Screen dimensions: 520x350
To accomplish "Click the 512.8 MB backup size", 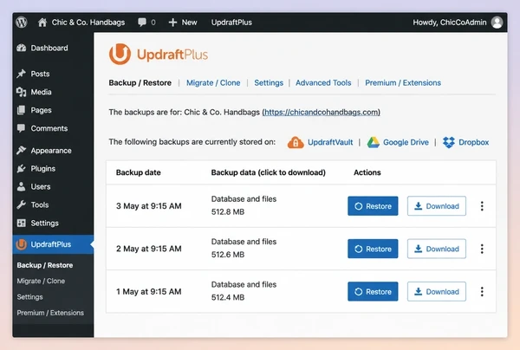I will click(x=228, y=211).
